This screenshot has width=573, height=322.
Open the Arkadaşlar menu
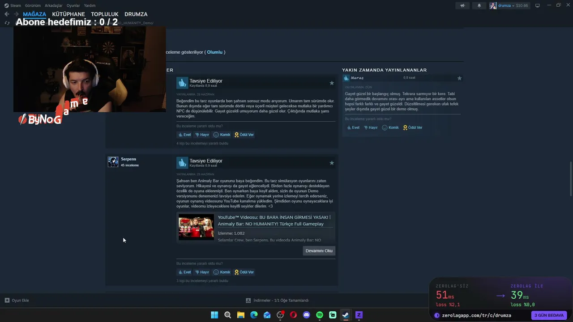tap(54, 5)
